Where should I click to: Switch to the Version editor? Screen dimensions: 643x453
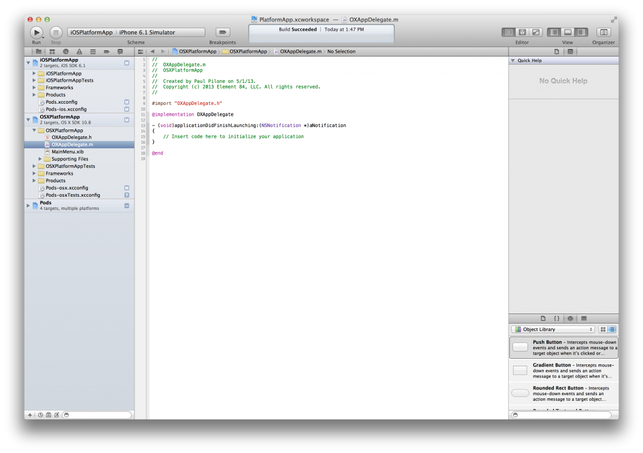click(x=536, y=32)
